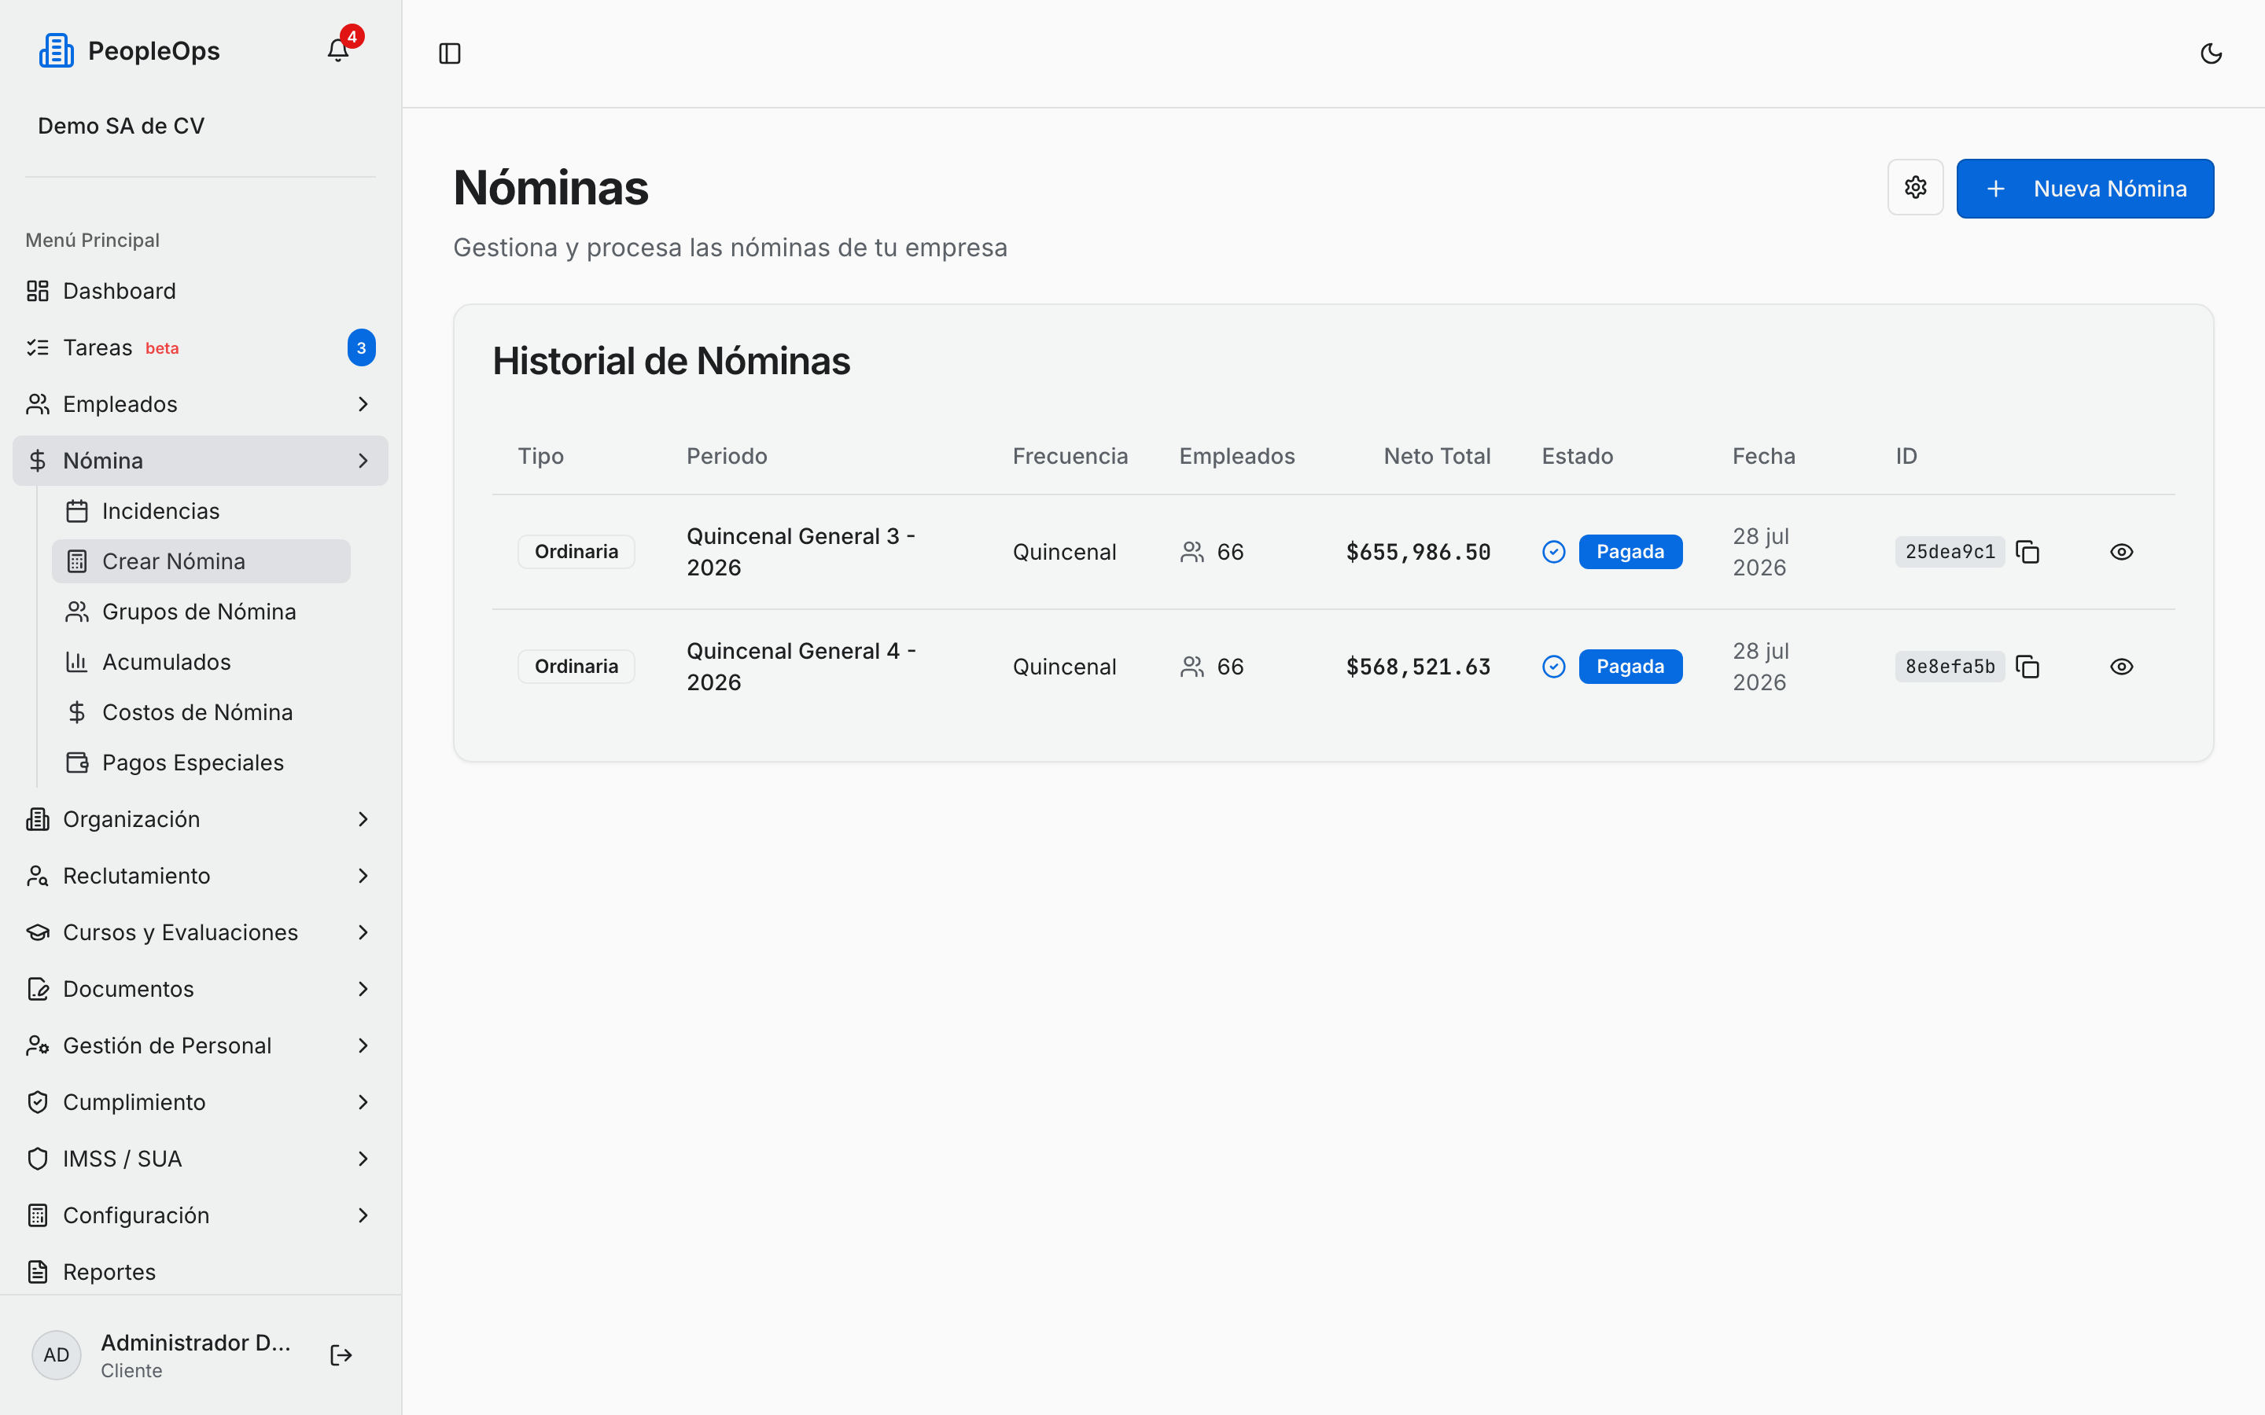
Task: Open Costos de Nómina
Action: [x=201, y=712]
